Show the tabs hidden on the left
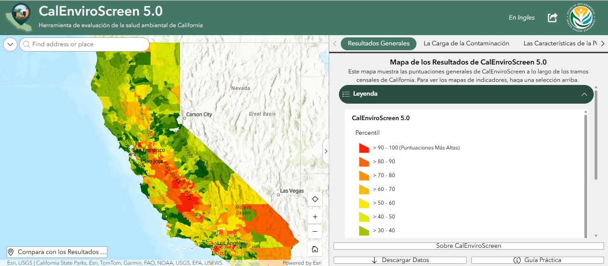 (x=335, y=44)
